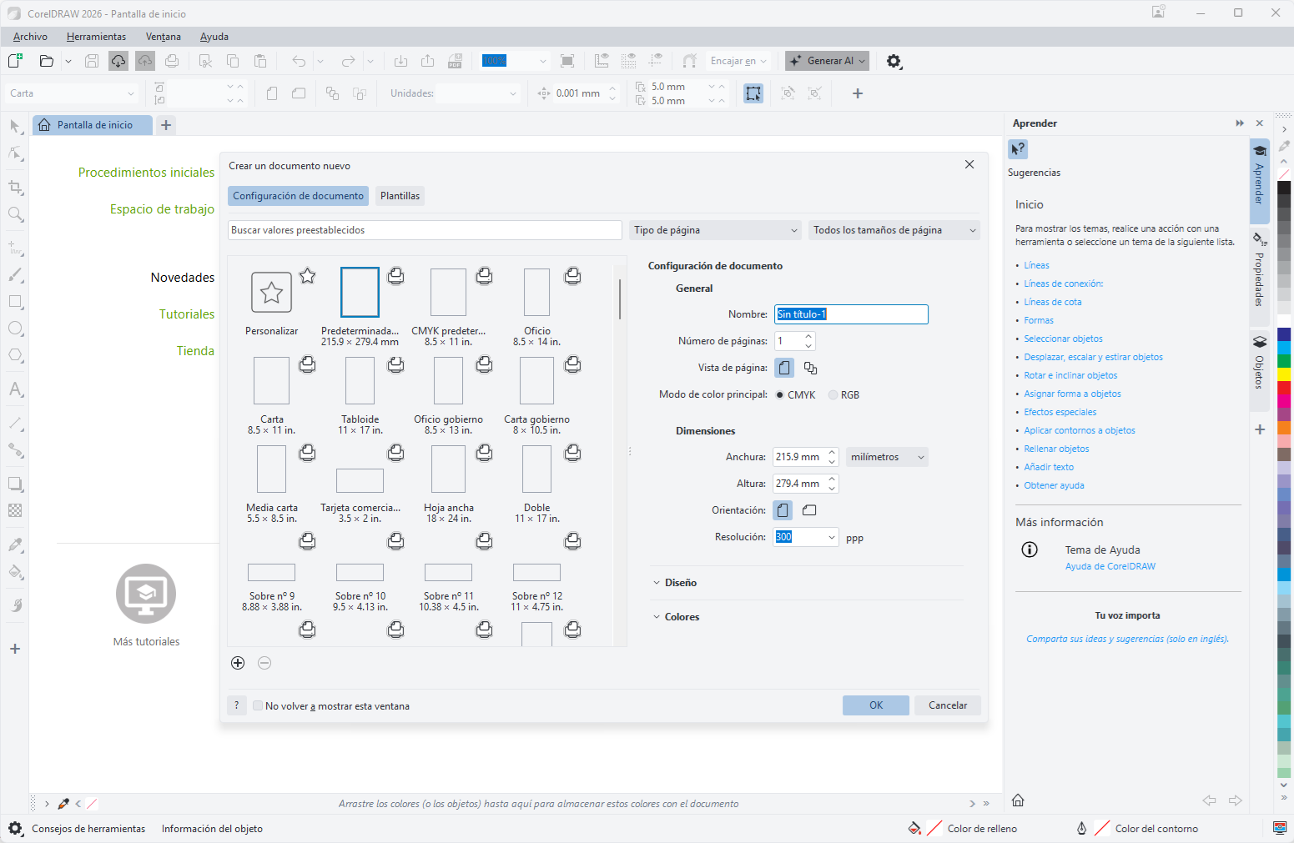Select the Rectangle tool in the toolbox

[15, 302]
